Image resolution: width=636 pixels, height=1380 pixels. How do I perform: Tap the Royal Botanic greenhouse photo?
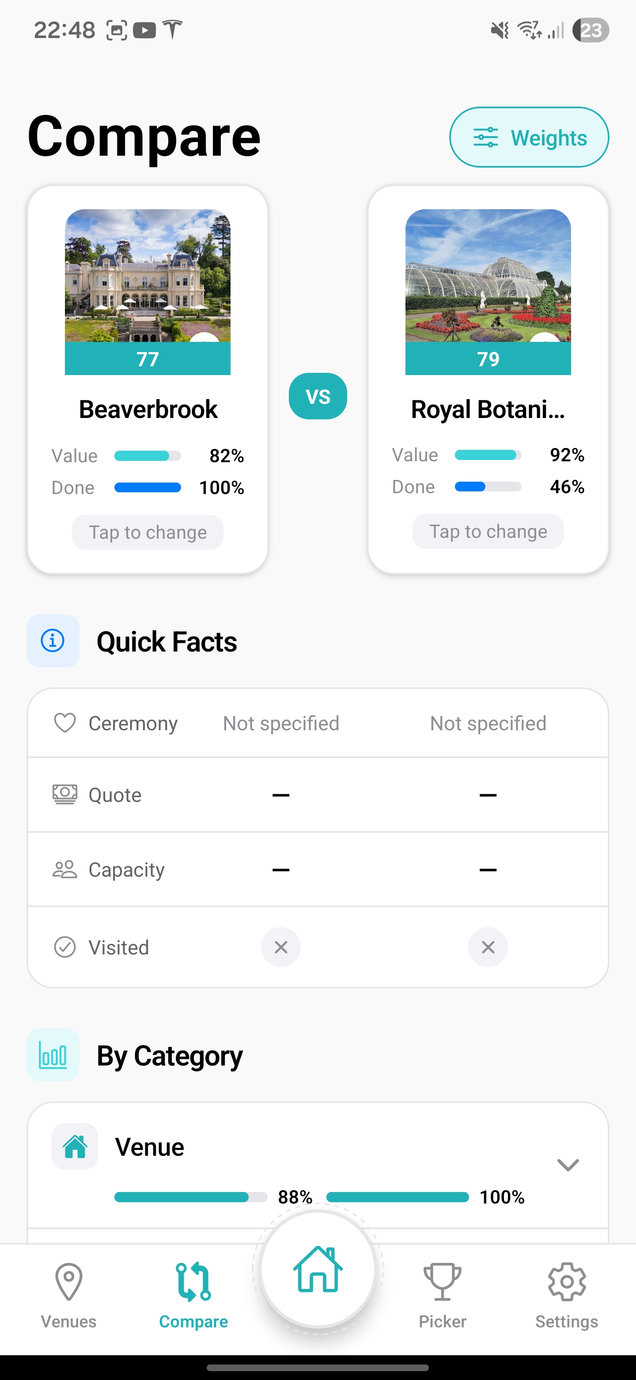point(488,276)
